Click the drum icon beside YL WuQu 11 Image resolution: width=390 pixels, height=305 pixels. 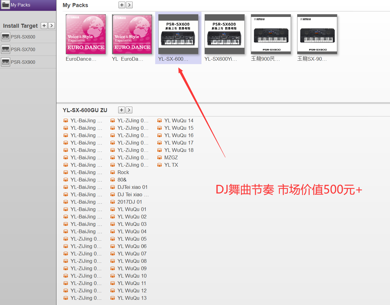tap(113, 283)
